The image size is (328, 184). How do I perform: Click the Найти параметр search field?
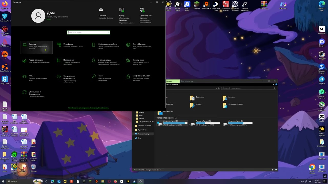(x=88, y=32)
